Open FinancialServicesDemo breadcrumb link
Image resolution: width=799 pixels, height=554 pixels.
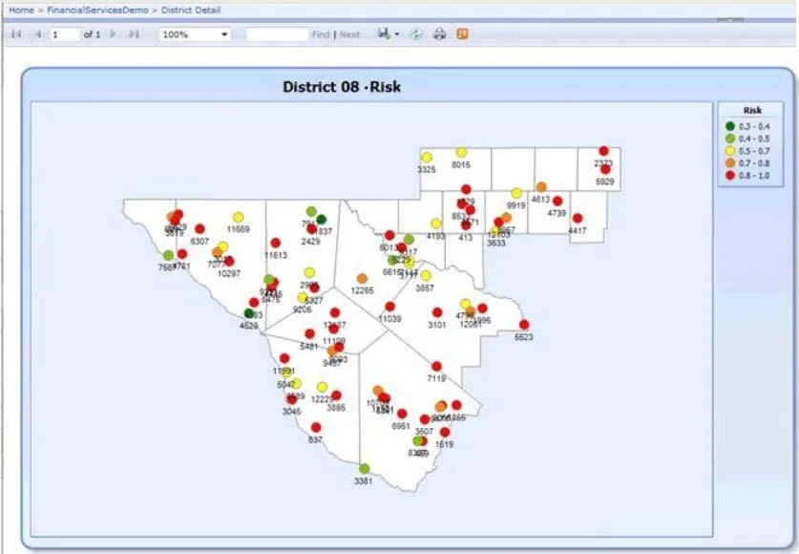97,10
